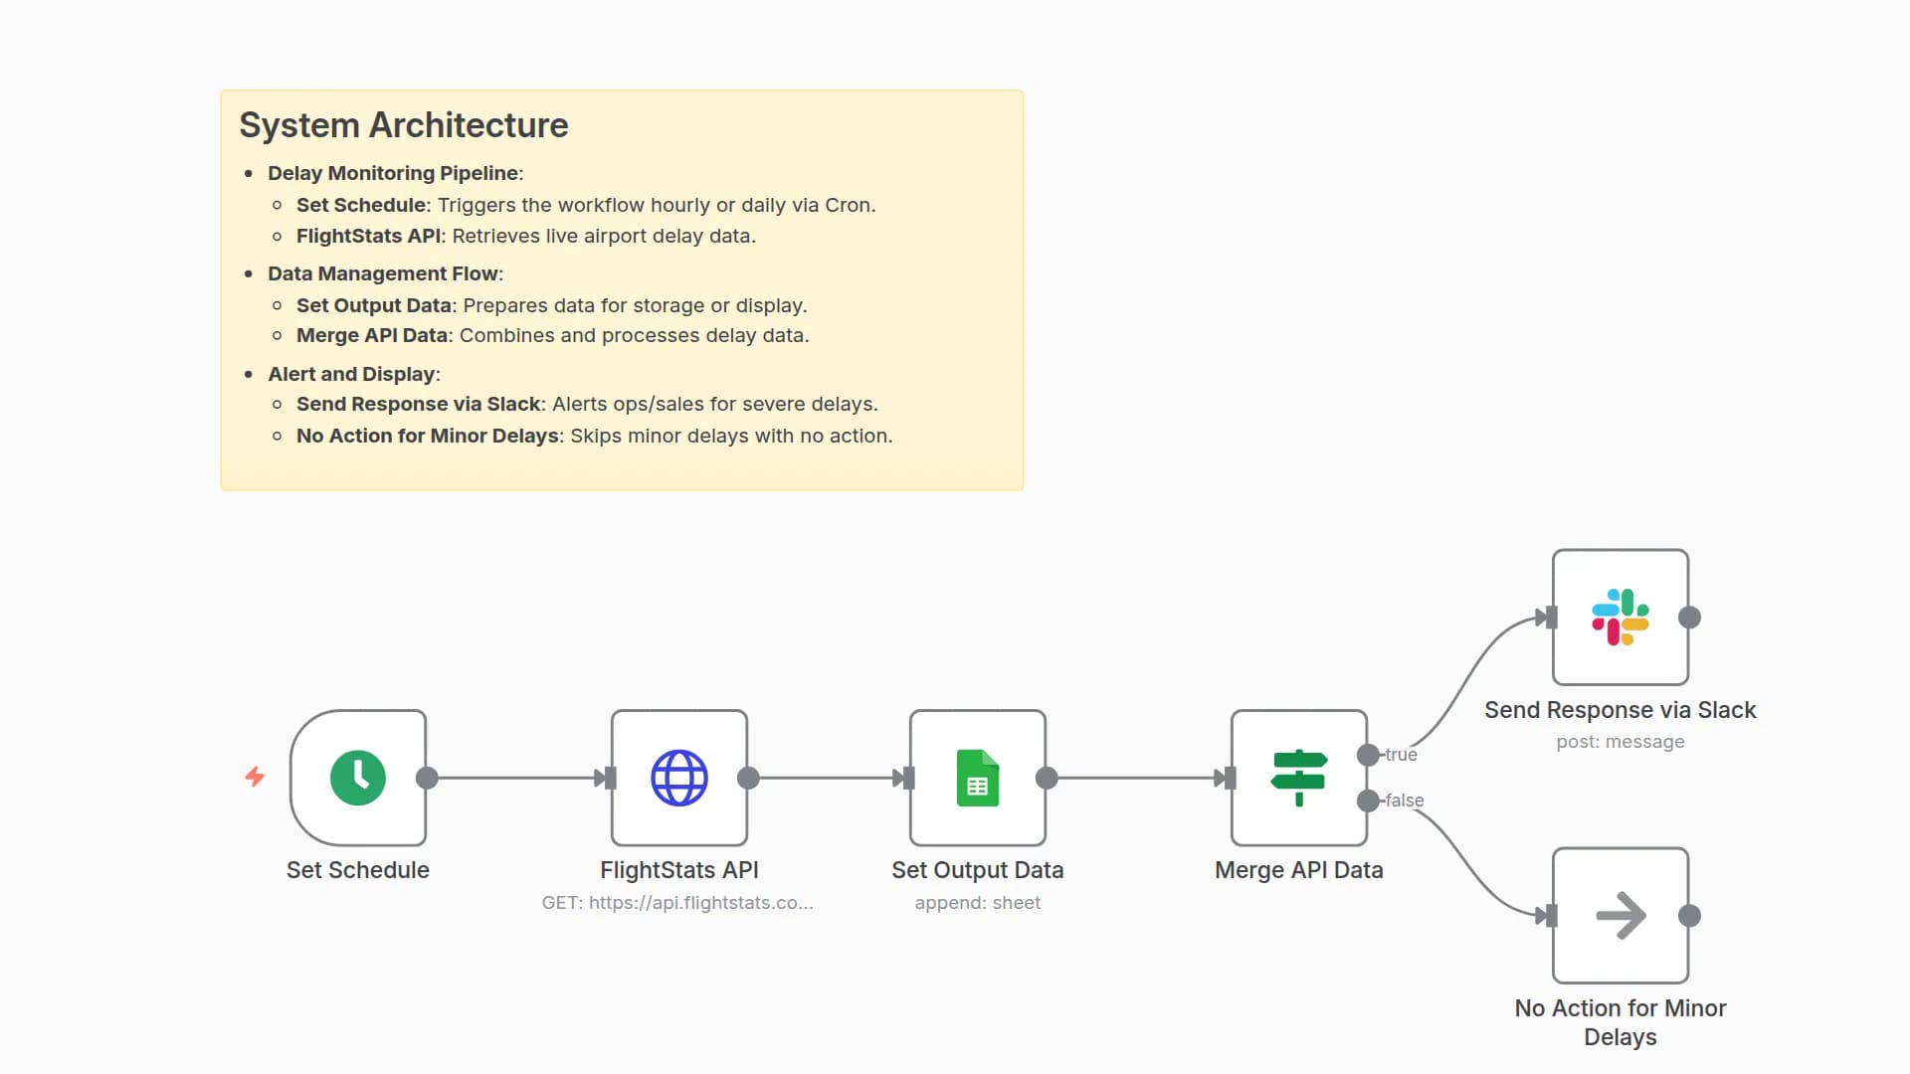Click the No Action arrow node icon
Image resolution: width=1910 pixels, height=1074 pixels.
click(x=1620, y=916)
